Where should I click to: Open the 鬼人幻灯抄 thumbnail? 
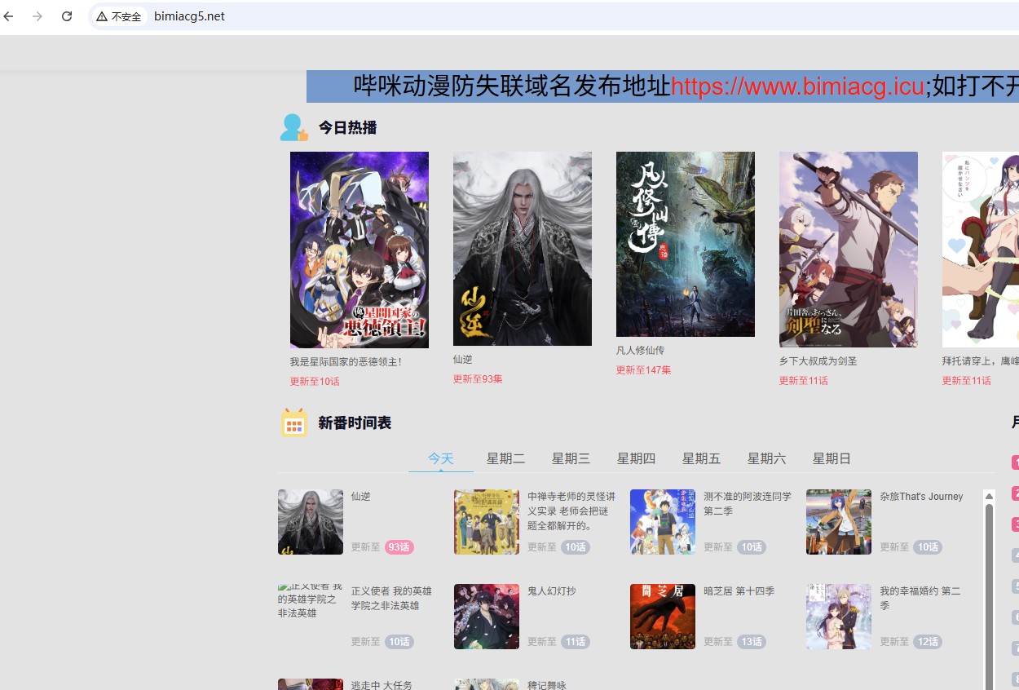tap(487, 617)
